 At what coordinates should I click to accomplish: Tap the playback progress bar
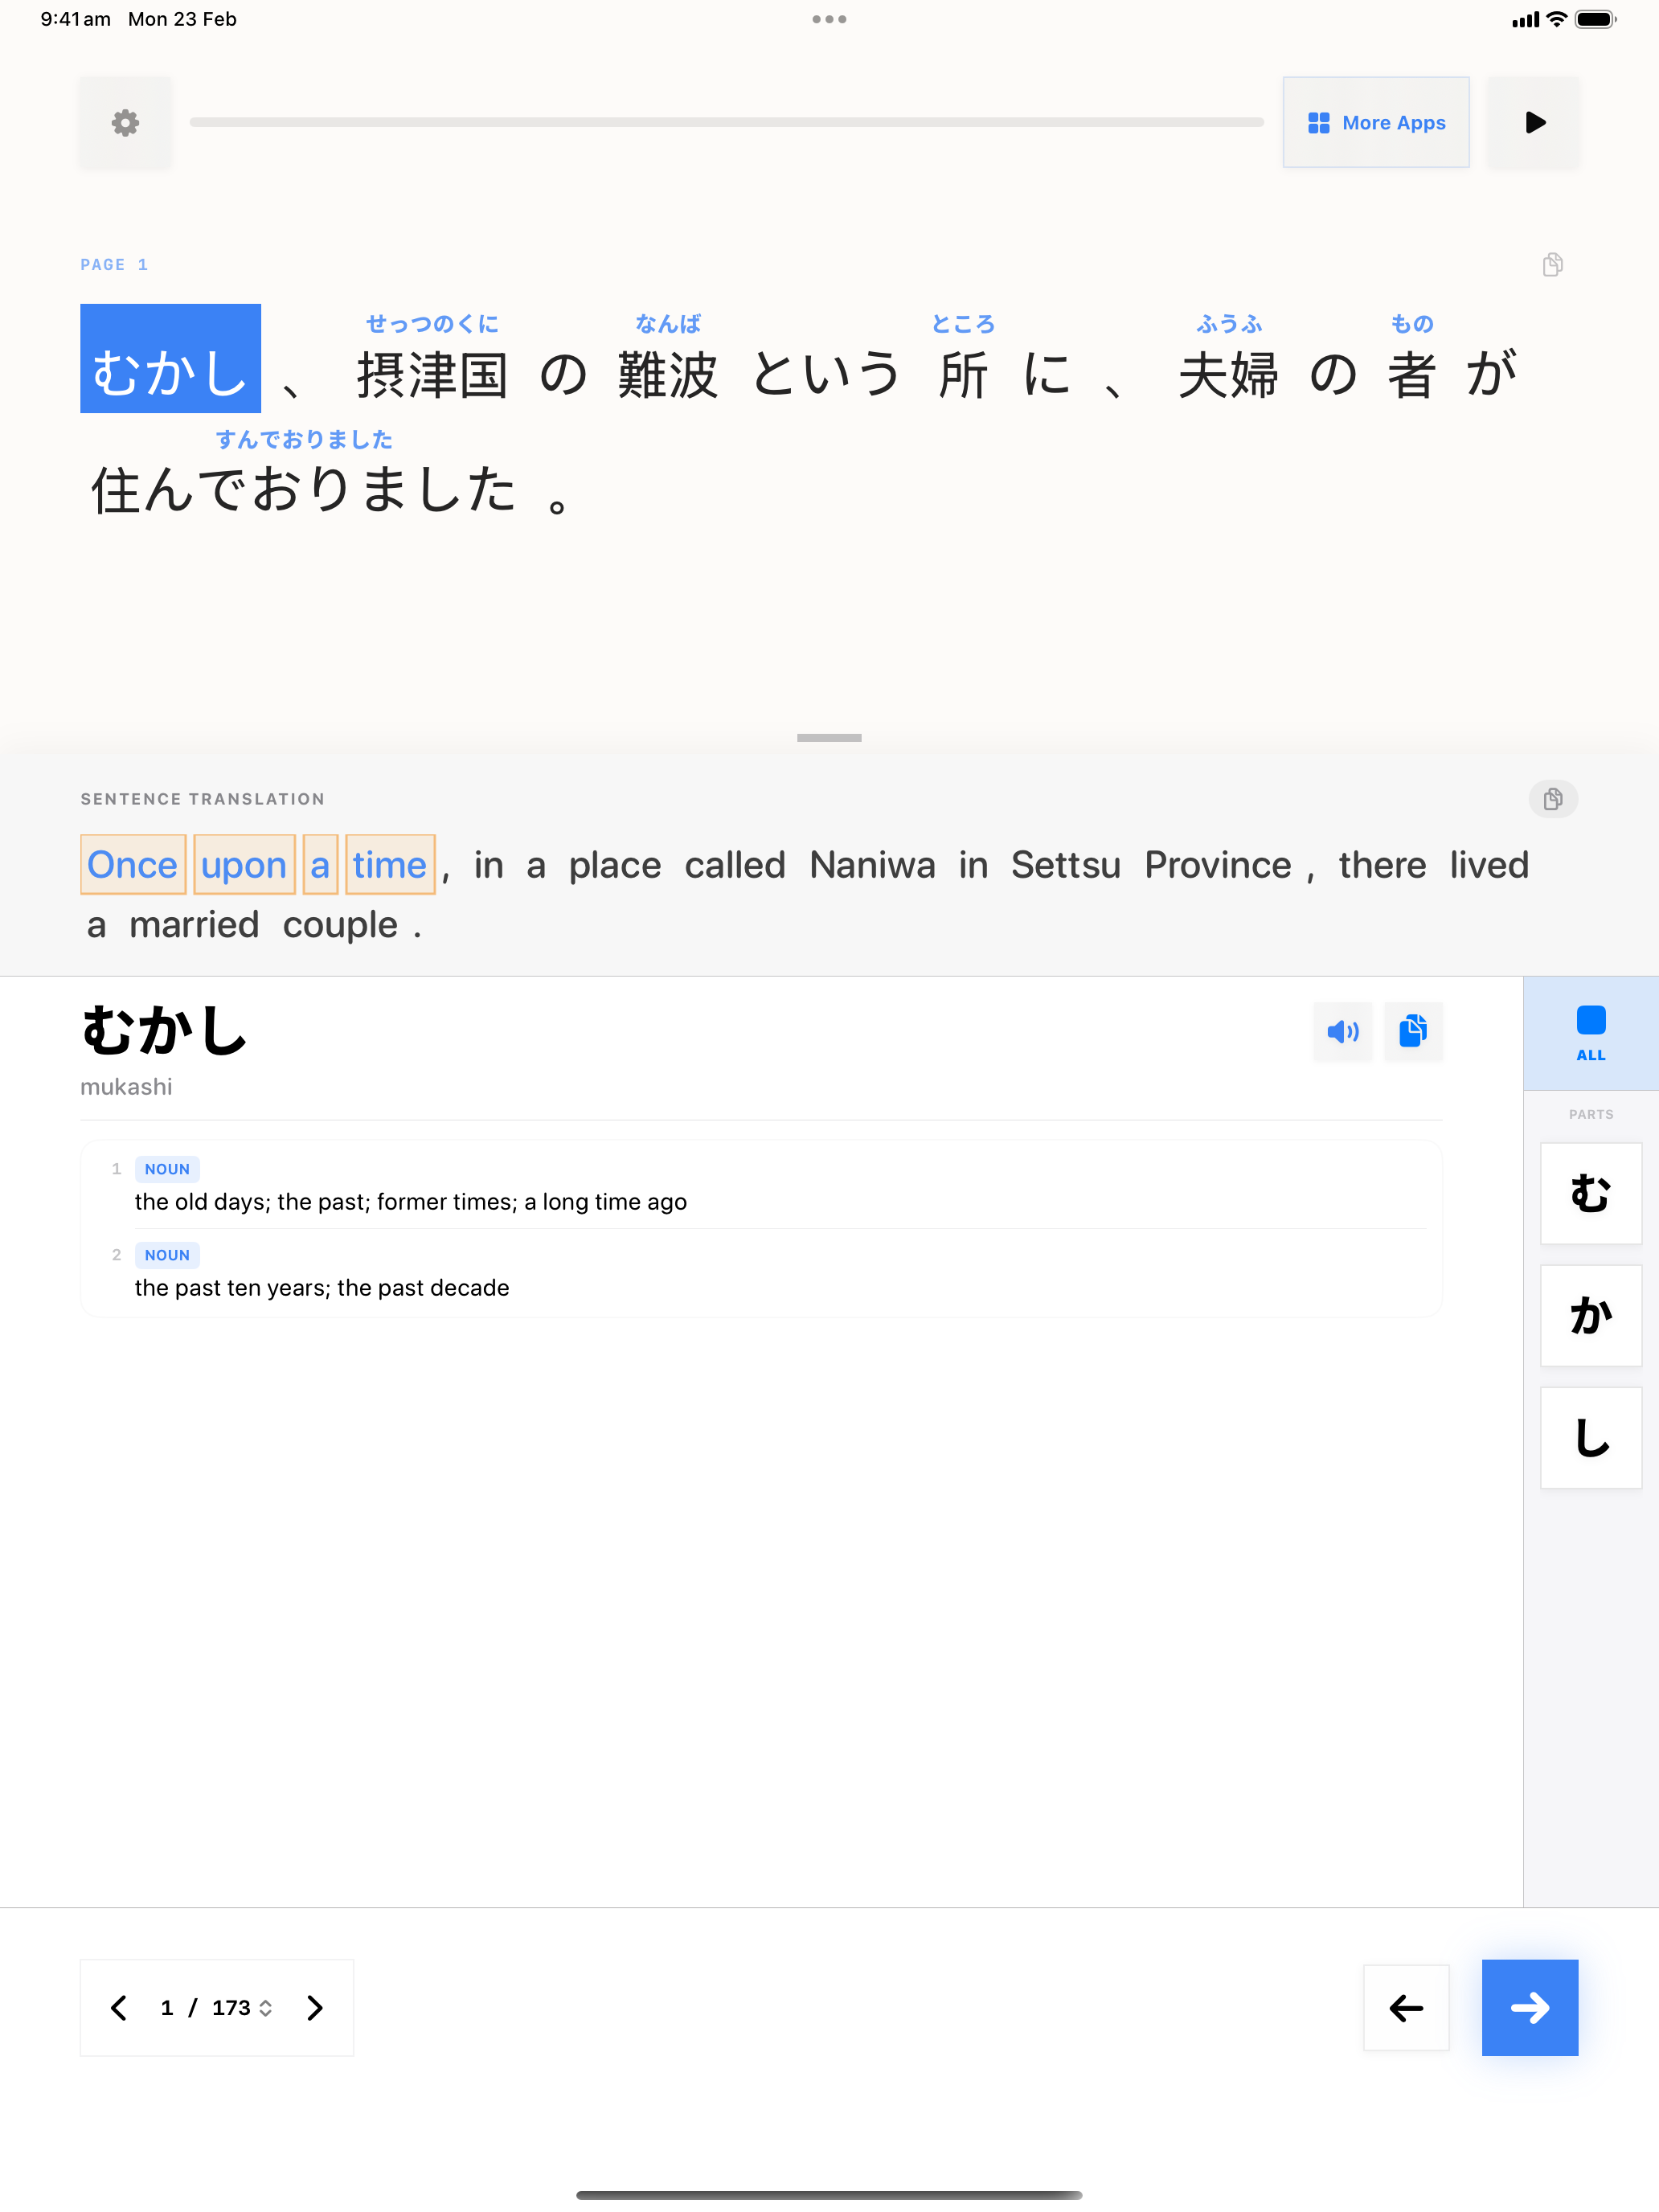726,123
